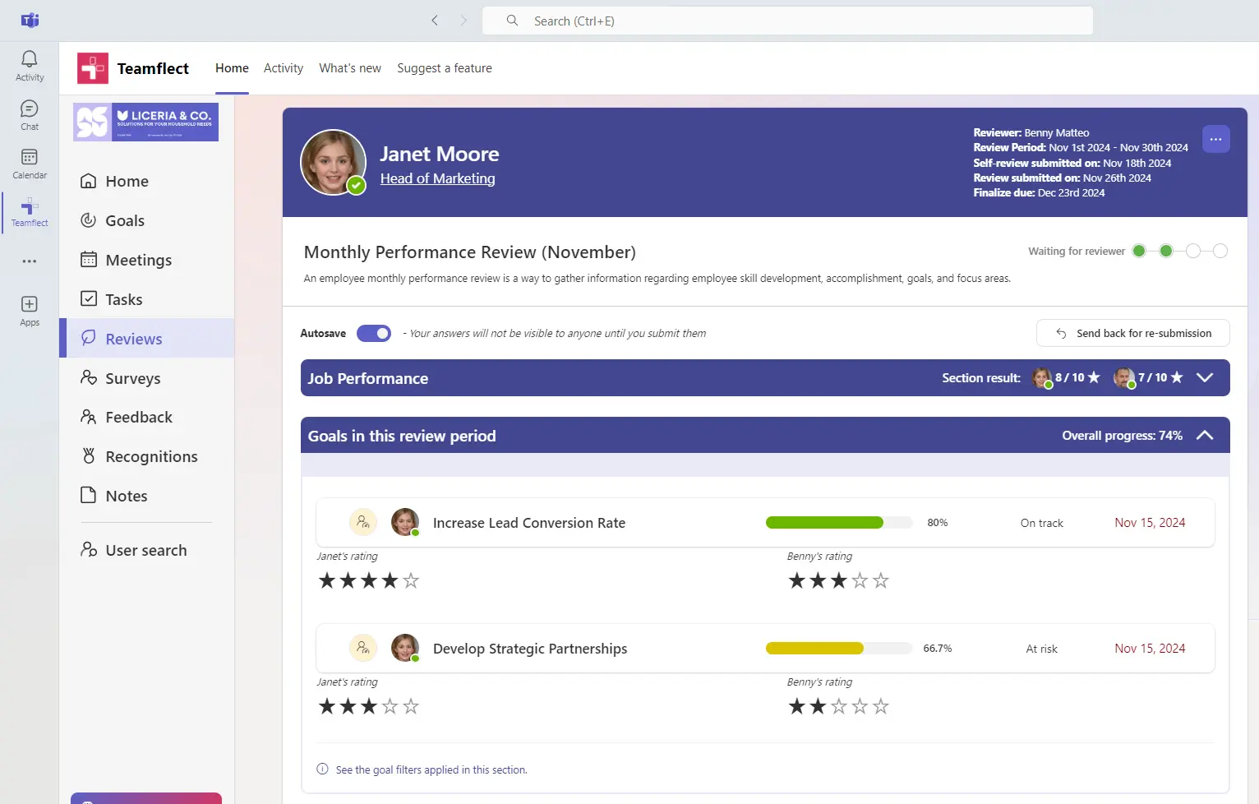
Task: Click the Microsoft Teams logo icon
Action: [x=30, y=21]
